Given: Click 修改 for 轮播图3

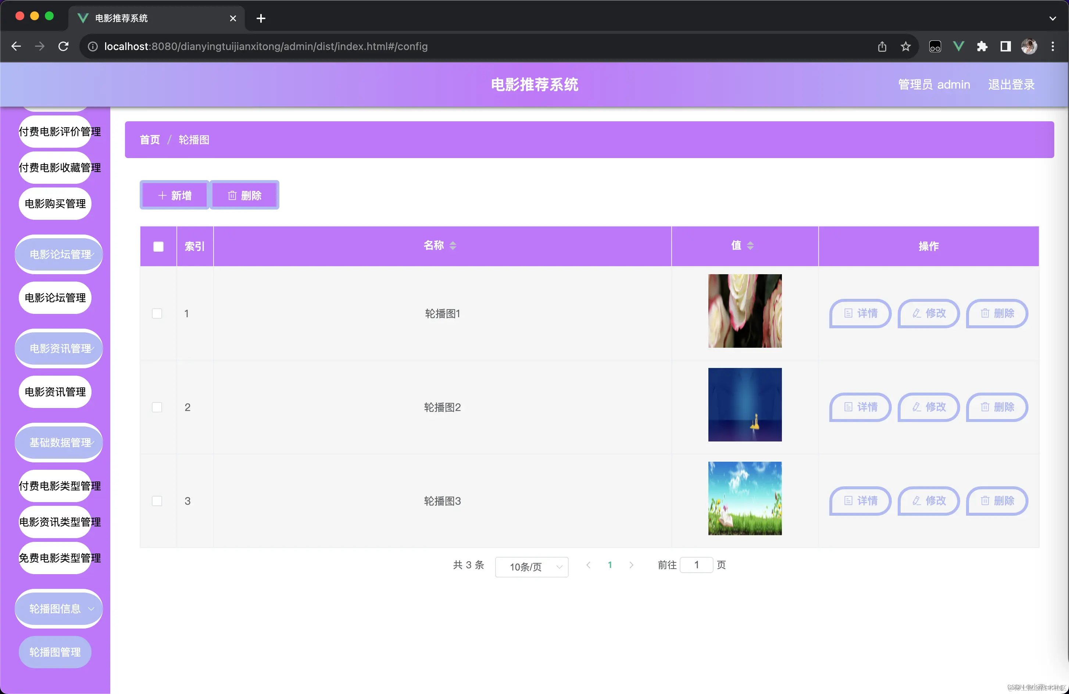Looking at the screenshot, I should 929,500.
